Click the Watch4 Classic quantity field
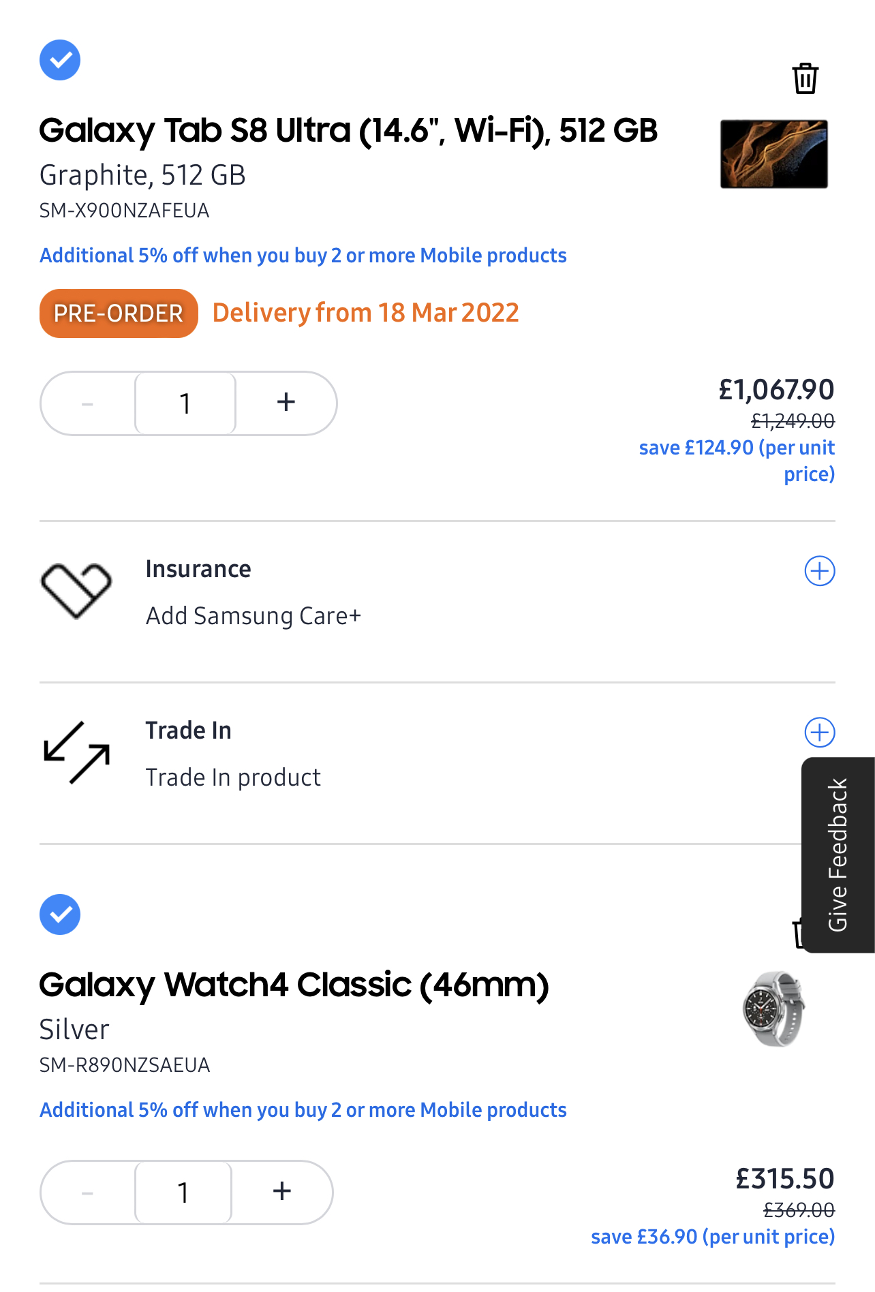 (x=183, y=1193)
